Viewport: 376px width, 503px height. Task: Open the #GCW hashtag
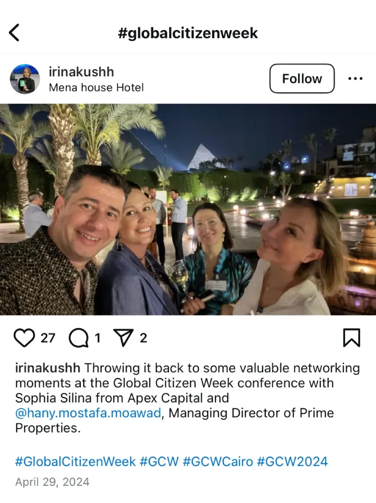coord(159,462)
